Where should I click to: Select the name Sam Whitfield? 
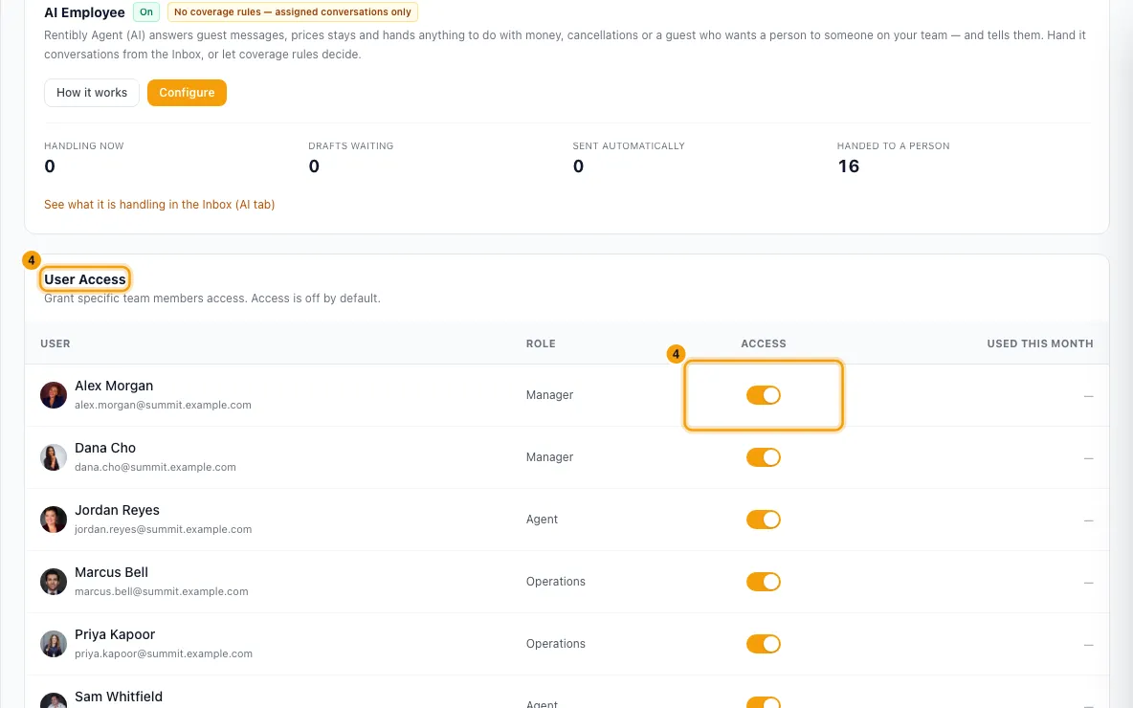[x=119, y=697]
